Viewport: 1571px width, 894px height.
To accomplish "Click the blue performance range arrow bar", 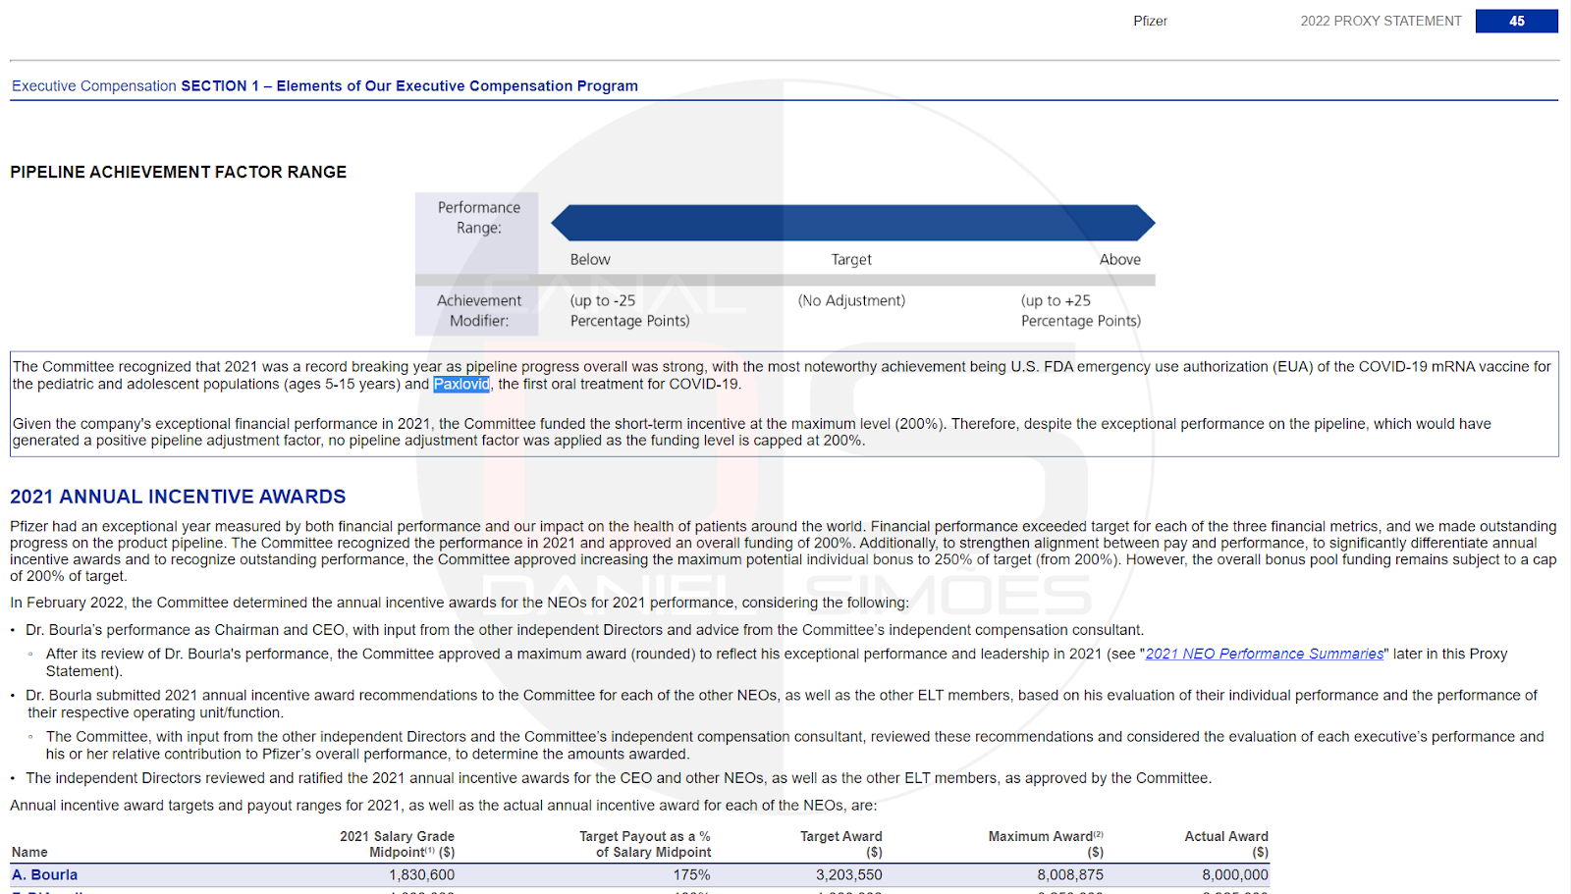I will [x=852, y=223].
